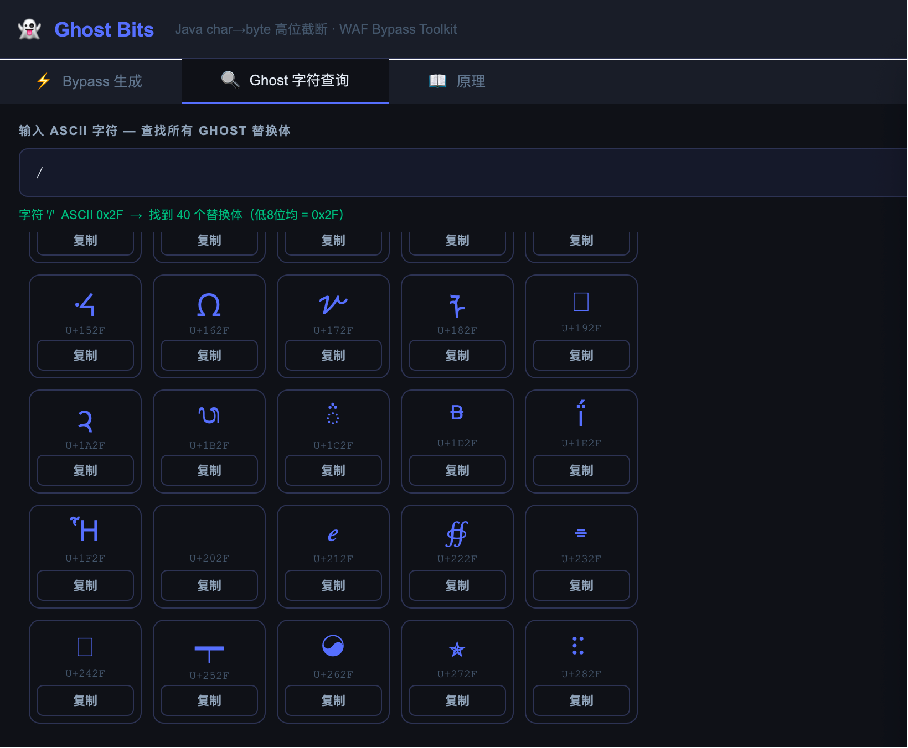Copy the U+1F2F character
The height and width of the screenshot is (748, 908).
(85, 585)
